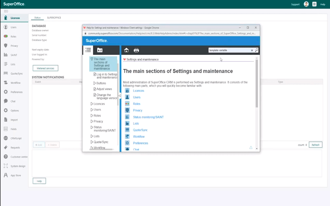Open the Options gear icon
Image resolution: width=330 pixels, height=206 pixels.
[6, 110]
